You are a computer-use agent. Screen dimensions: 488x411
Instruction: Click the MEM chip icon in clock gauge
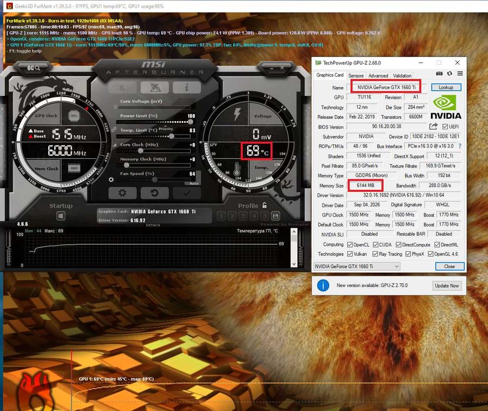74,168
